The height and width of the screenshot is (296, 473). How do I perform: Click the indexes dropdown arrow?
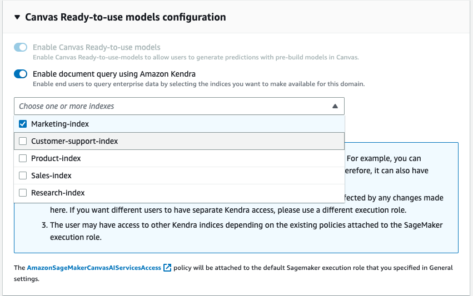pyautogui.click(x=335, y=106)
